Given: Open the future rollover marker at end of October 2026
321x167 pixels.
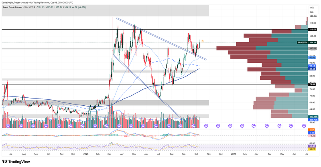Looking at the screenshot, I should click(206, 125).
